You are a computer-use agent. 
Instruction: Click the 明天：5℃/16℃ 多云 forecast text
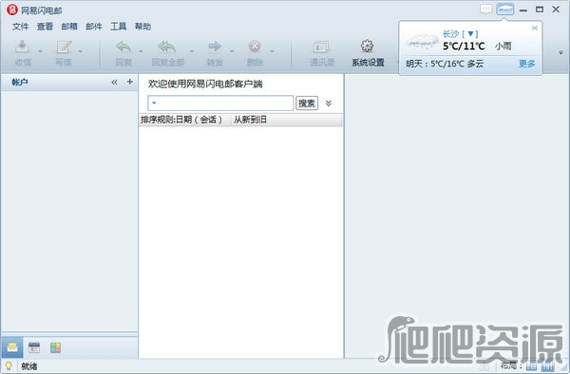(445, 64)
